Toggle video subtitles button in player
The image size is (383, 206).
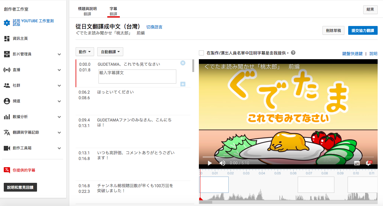357,163
